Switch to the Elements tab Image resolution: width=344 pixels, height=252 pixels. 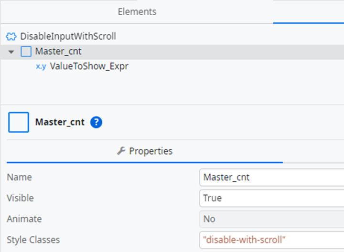point(137,12)
